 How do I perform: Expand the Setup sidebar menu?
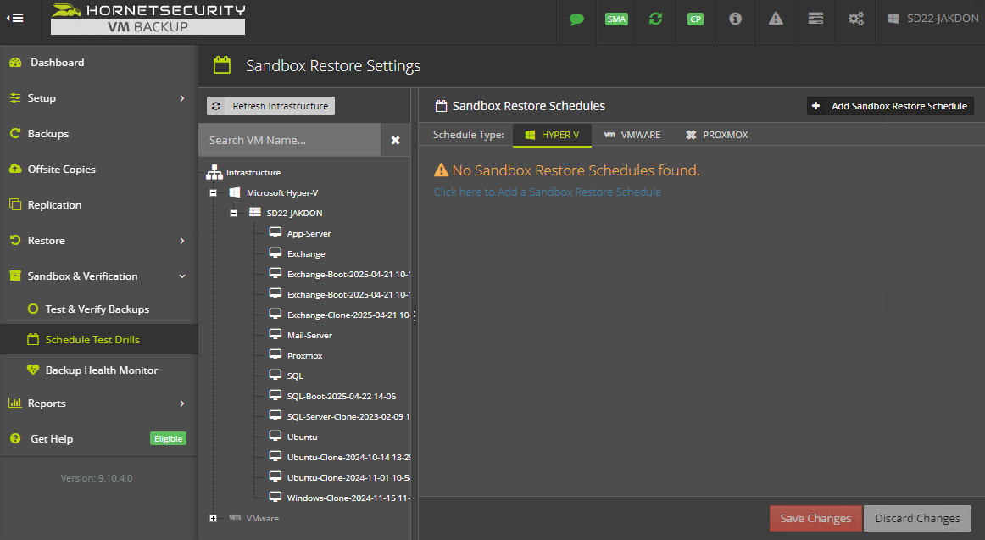point(98,98)
